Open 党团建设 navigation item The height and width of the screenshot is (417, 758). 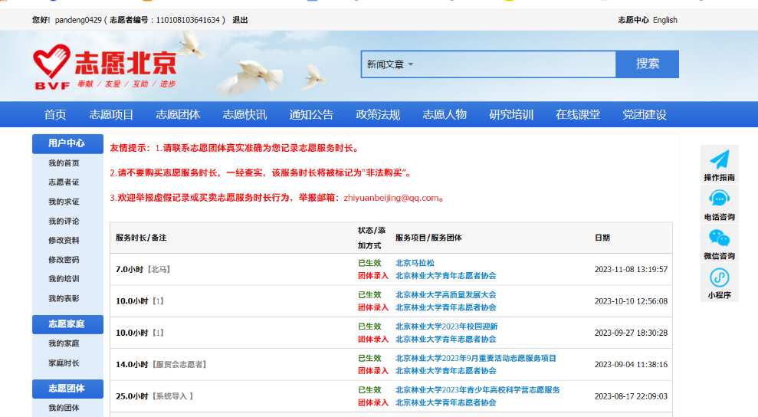pyautogui.click(x=645, y=115)
